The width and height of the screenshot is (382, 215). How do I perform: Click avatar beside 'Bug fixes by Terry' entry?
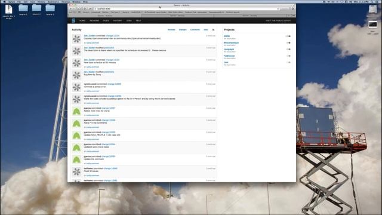(x=76, y=75)
